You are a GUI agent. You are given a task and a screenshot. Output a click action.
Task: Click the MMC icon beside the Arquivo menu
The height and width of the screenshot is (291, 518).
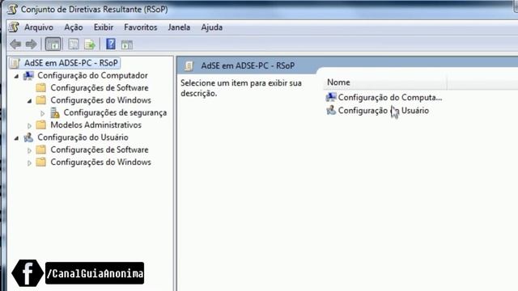click(x=14, y=27)
